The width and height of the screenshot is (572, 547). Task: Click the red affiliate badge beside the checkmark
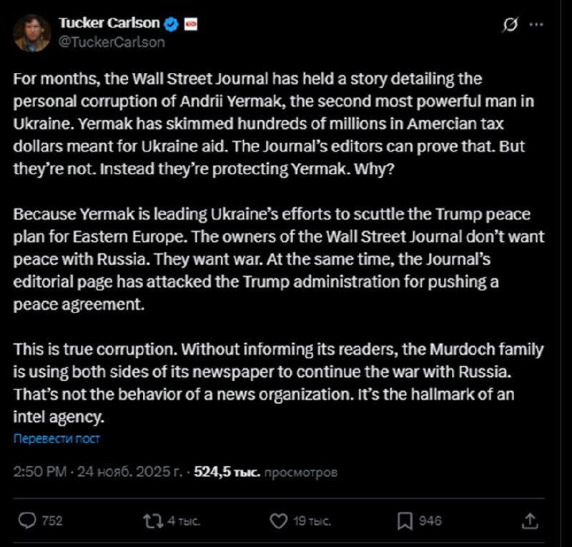coord(190,24)
